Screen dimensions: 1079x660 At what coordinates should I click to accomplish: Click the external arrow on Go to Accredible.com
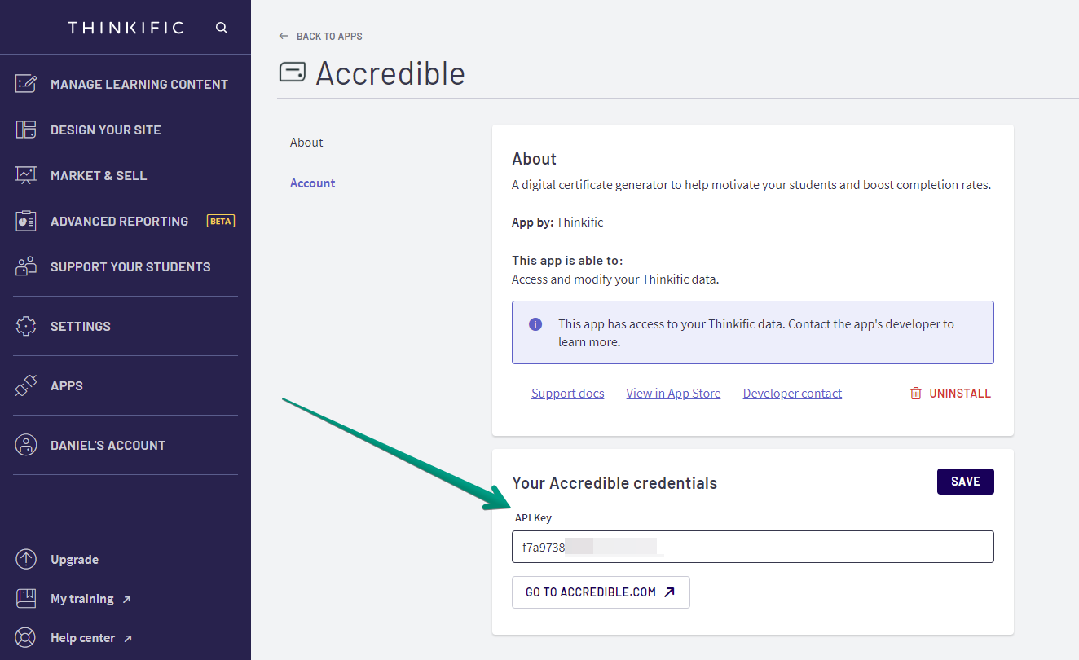(x=669, y=592)
